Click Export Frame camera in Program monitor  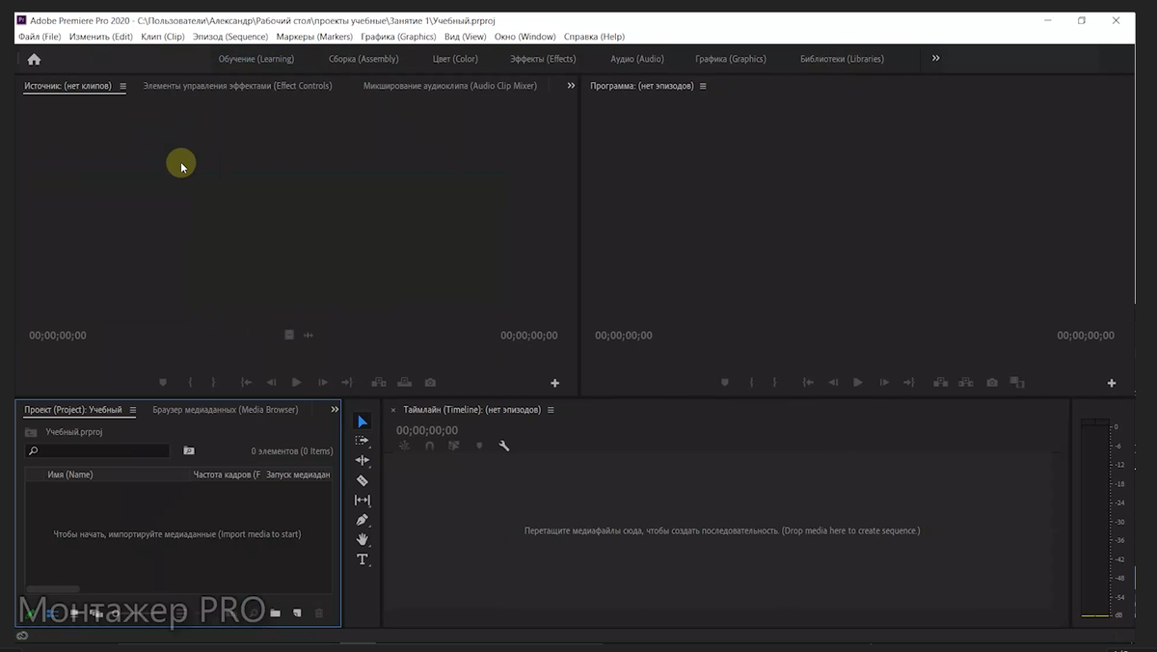[992, 383]
